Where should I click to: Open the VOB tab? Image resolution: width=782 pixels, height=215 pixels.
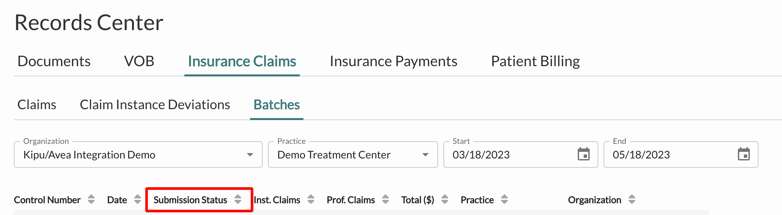(139, 62)
